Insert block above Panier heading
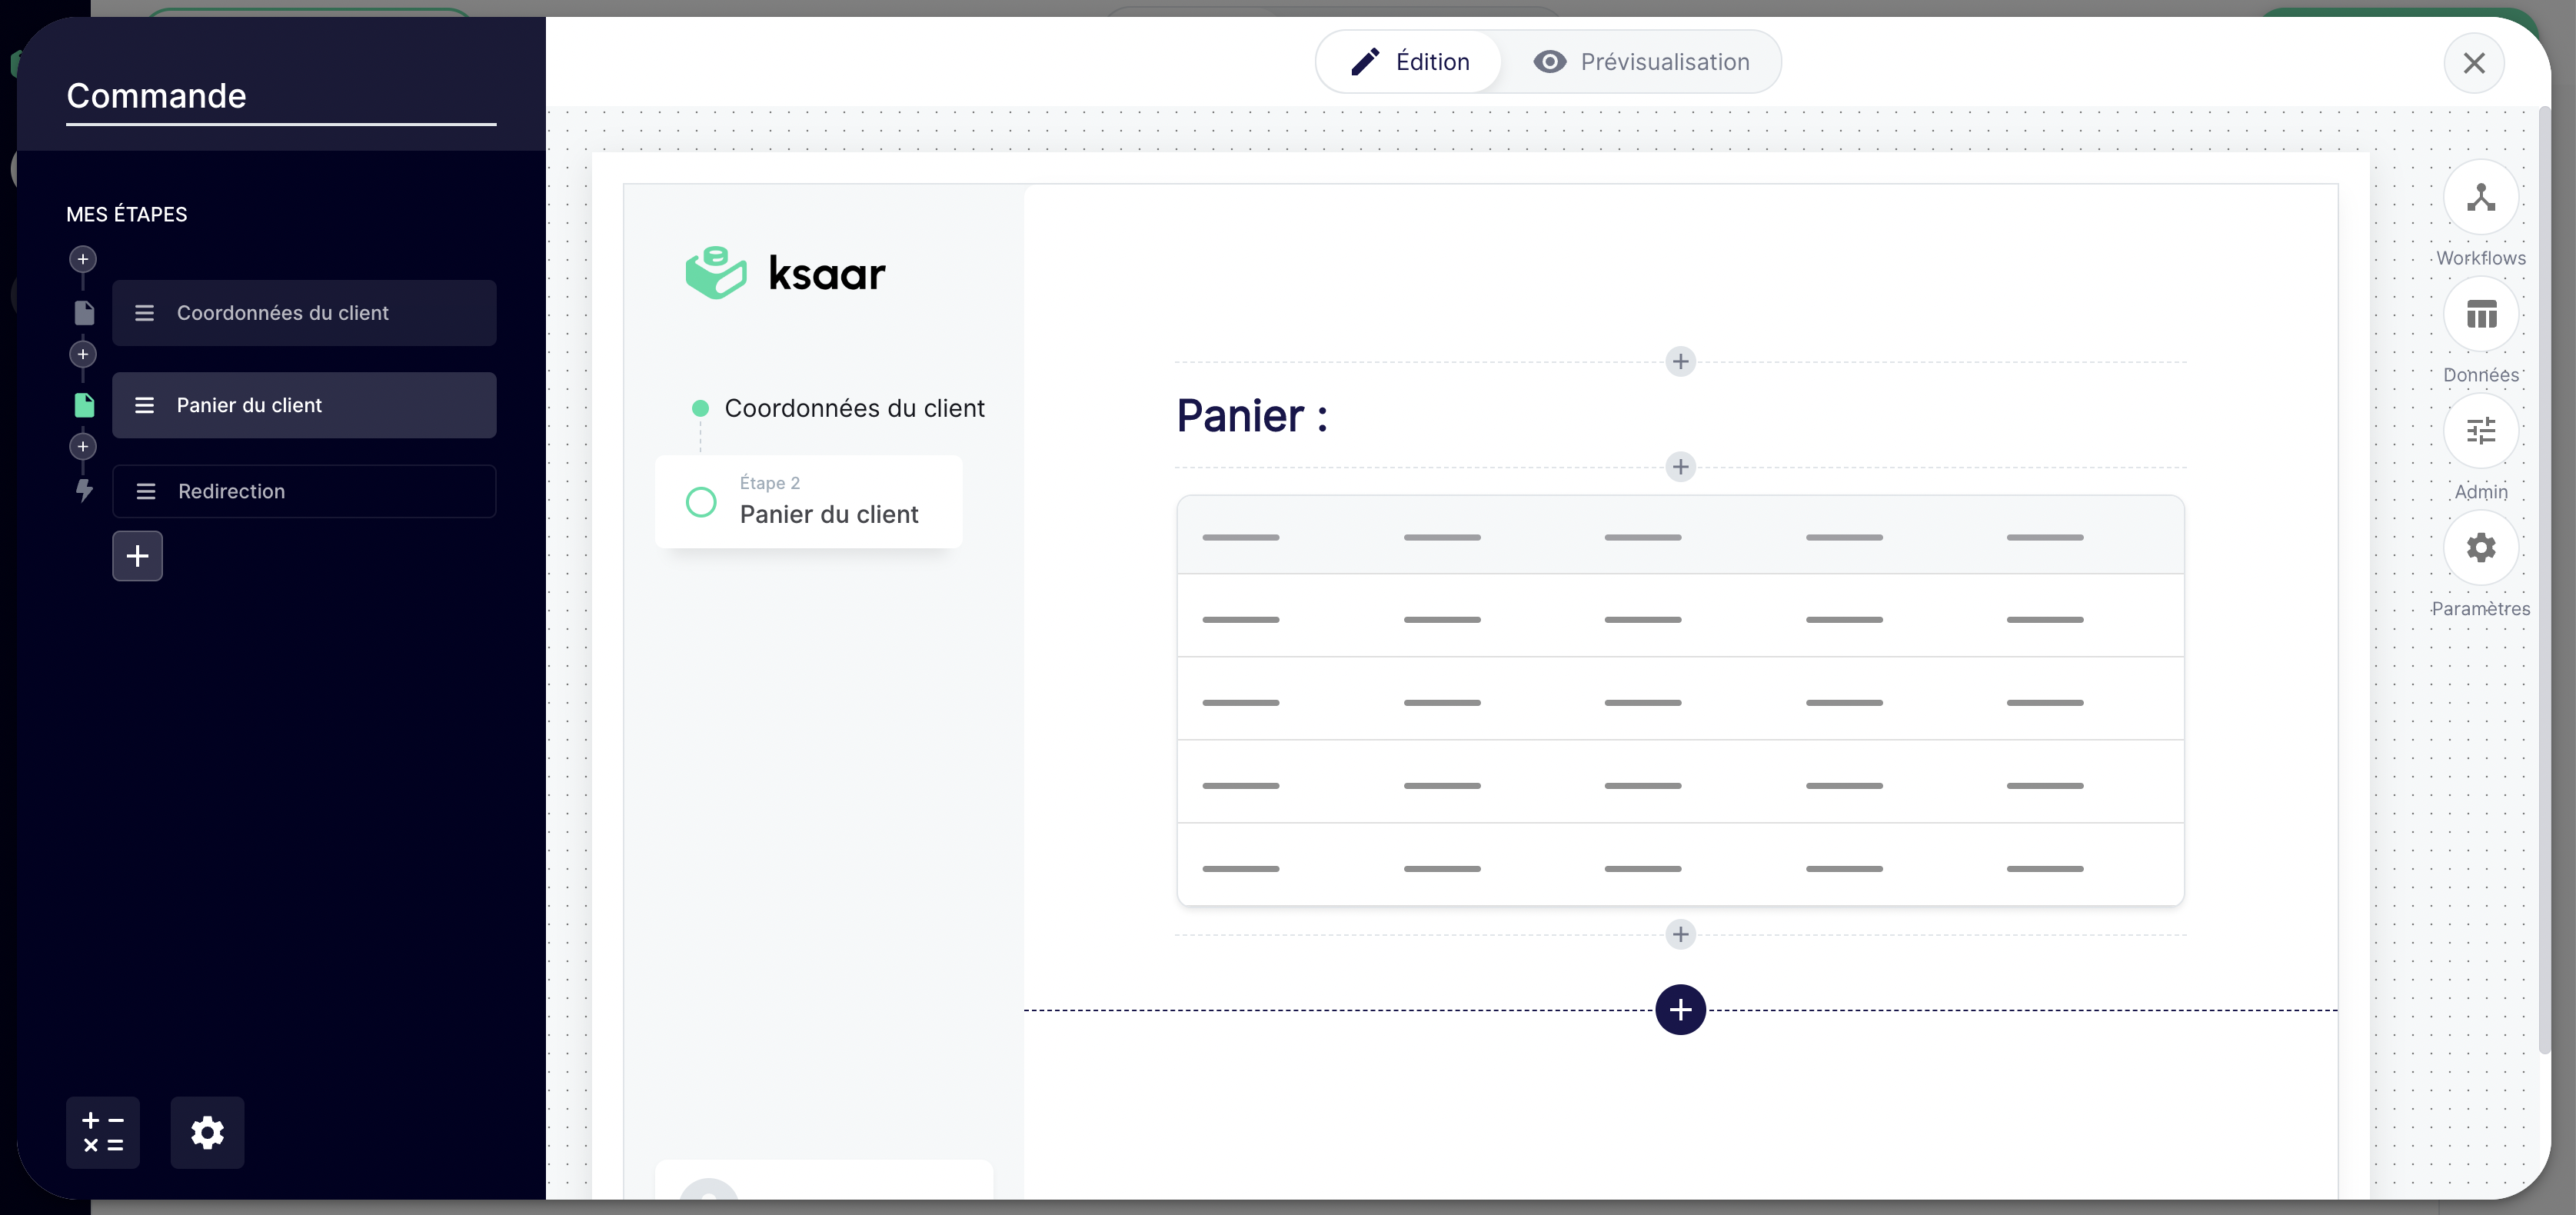Viewport: 2576px width, 1215px height. click(x=1680, y=361)
